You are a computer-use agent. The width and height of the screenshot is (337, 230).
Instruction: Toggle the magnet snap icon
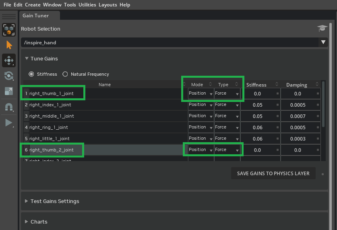pyautogui.click(x=9, y=107)
